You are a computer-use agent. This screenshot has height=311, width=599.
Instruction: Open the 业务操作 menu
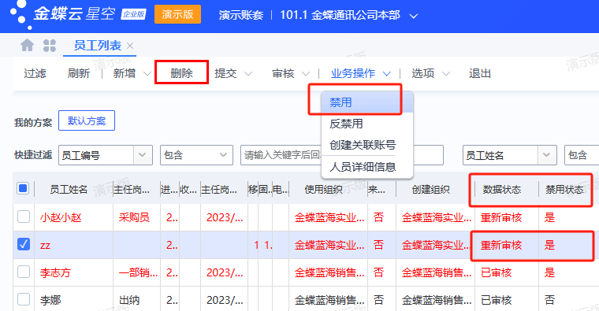pos(353,73)
